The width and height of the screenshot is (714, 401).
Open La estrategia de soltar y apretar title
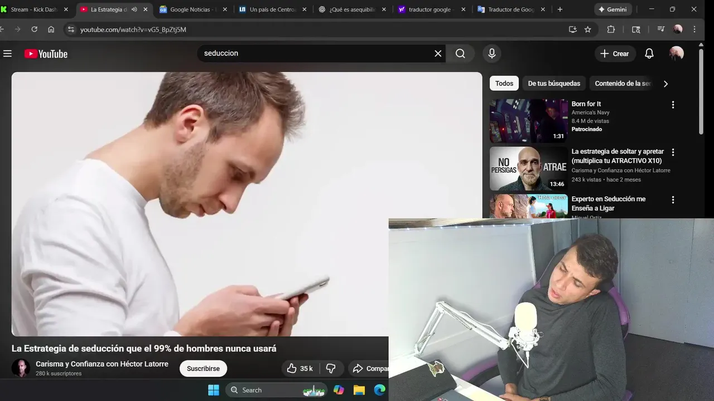click(x=617, y=156)
